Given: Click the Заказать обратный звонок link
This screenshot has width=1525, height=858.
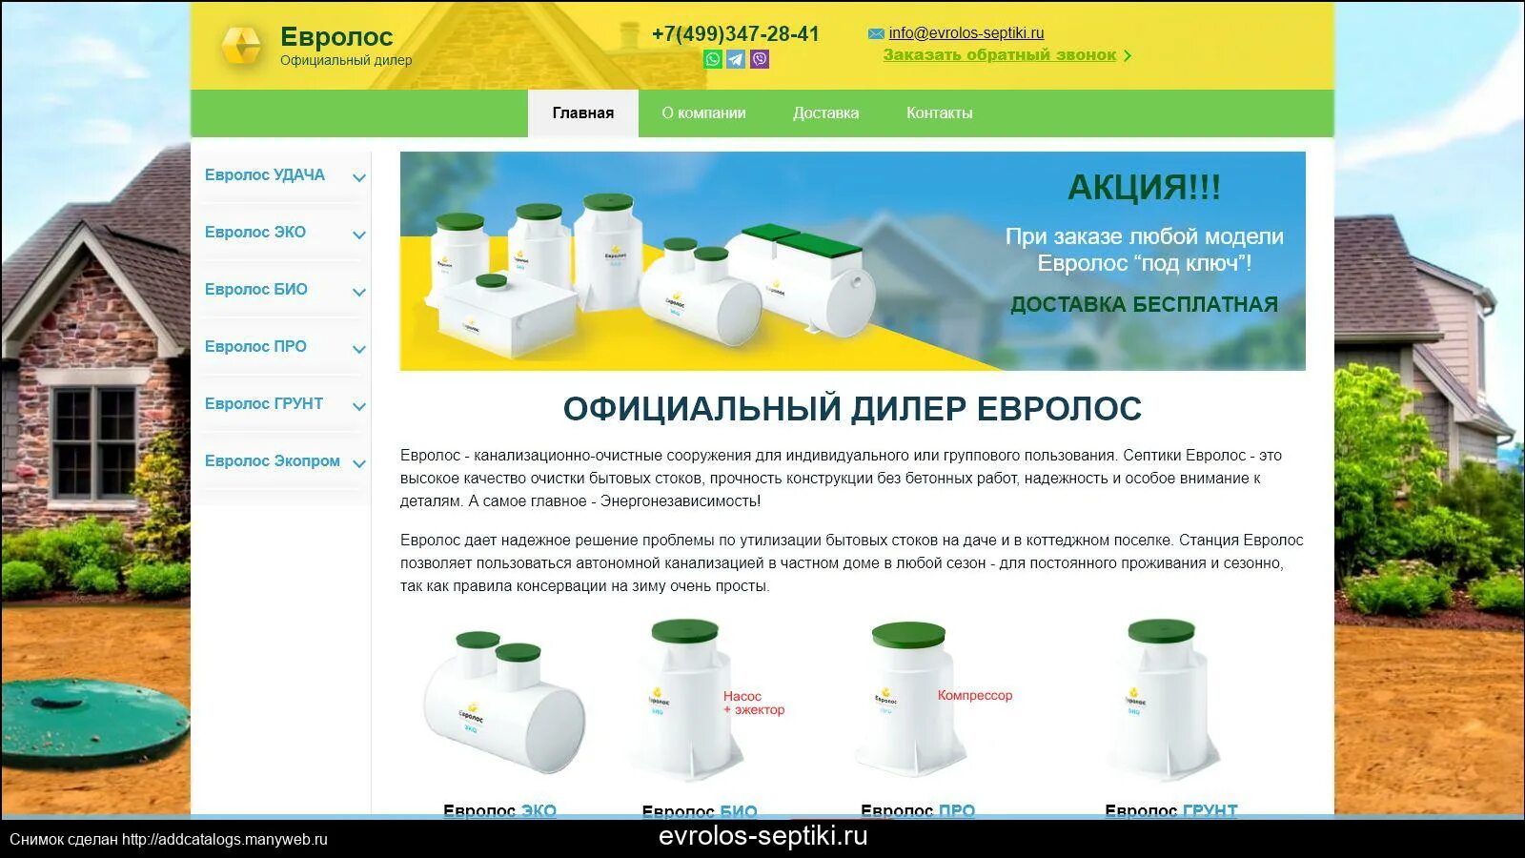Looking at the screenshot, I should (x=999, y=55).
